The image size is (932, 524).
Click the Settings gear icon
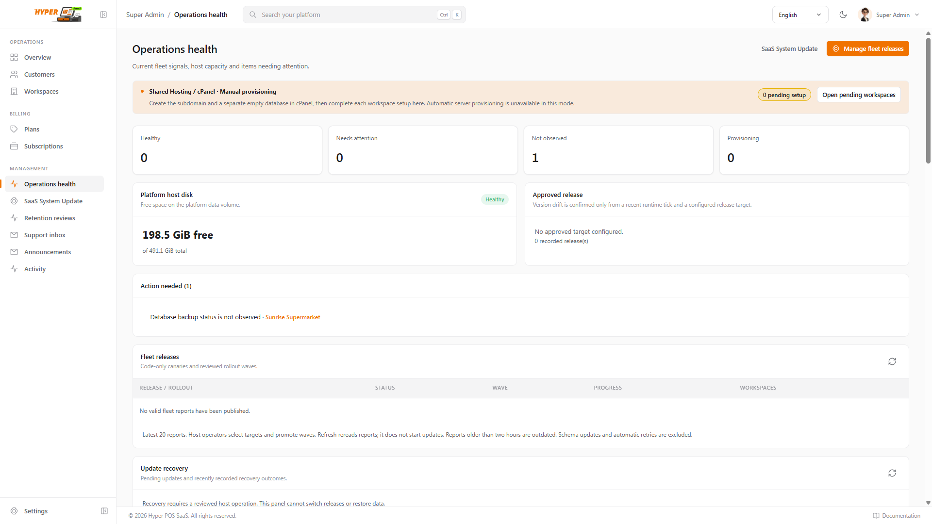14,511
